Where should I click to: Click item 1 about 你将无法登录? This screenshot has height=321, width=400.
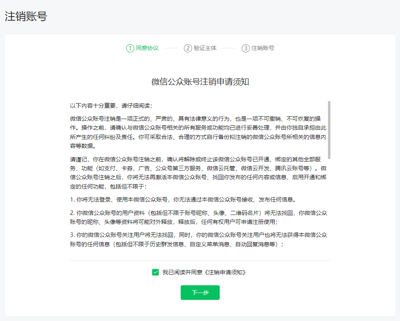pyautogui.click(x=184, y=200)
